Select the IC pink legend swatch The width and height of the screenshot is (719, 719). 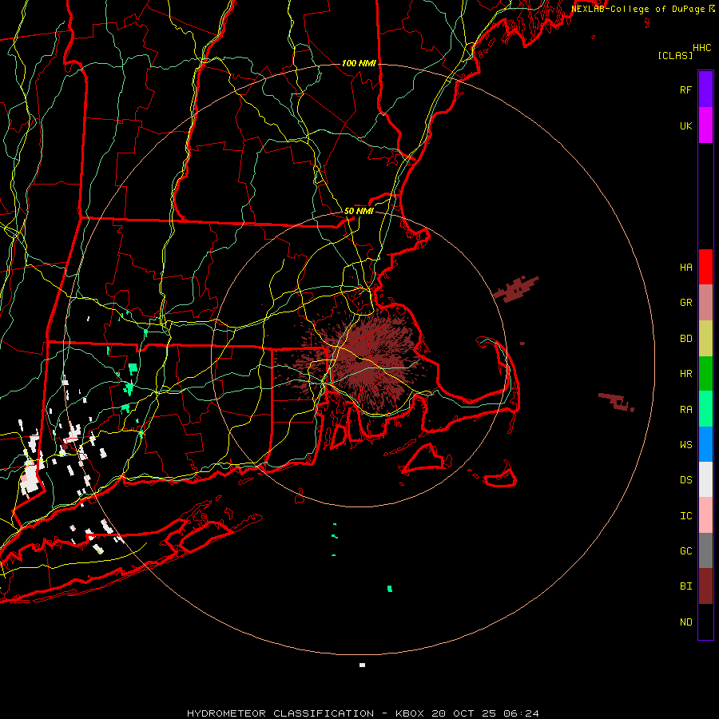(705, 515)
